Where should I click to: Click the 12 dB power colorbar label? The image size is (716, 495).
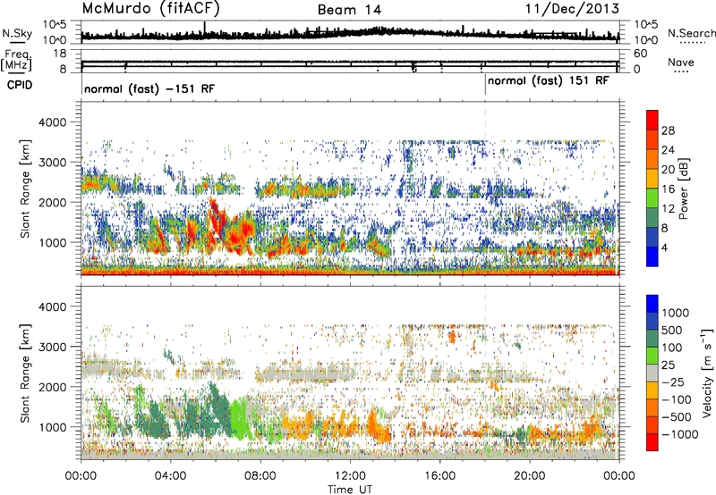[x=668, y=209]
